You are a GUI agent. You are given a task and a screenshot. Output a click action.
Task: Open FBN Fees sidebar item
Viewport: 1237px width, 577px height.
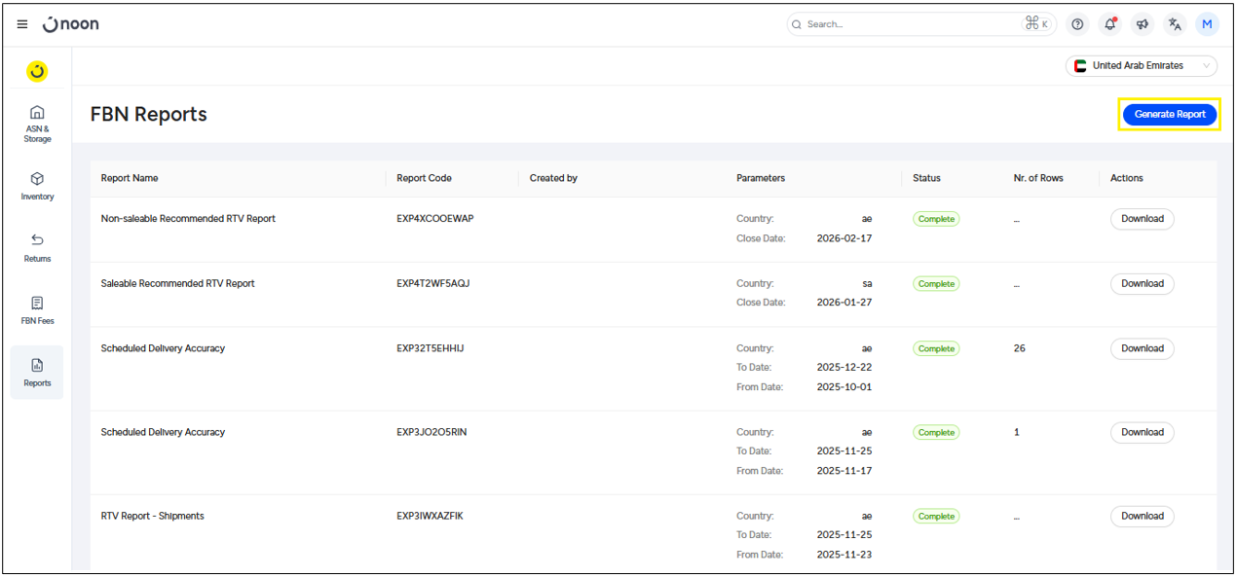(37, 309)
